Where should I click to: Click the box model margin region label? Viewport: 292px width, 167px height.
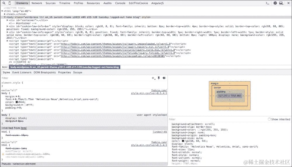click(x=215, y=83)
